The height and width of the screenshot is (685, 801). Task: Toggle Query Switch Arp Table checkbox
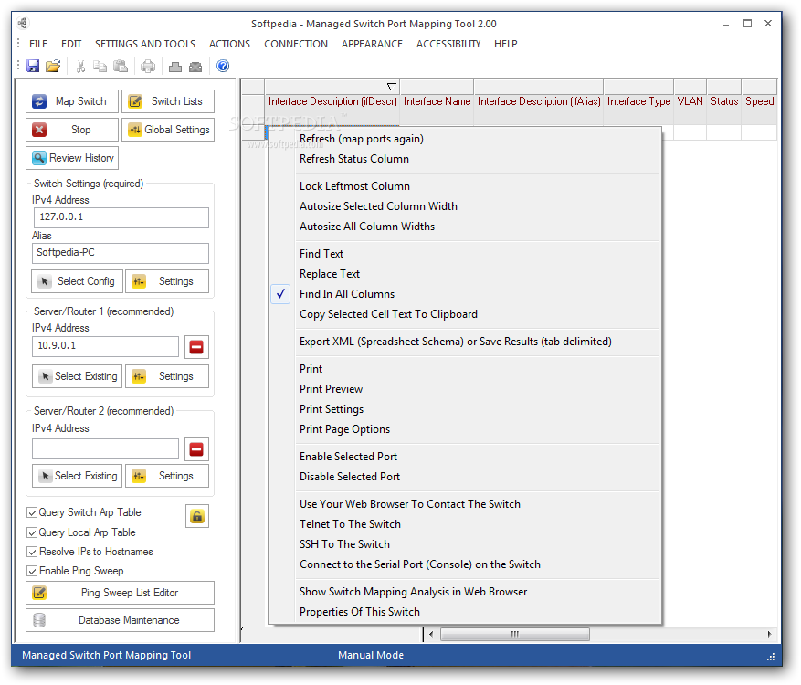click(x=32, y=512)
